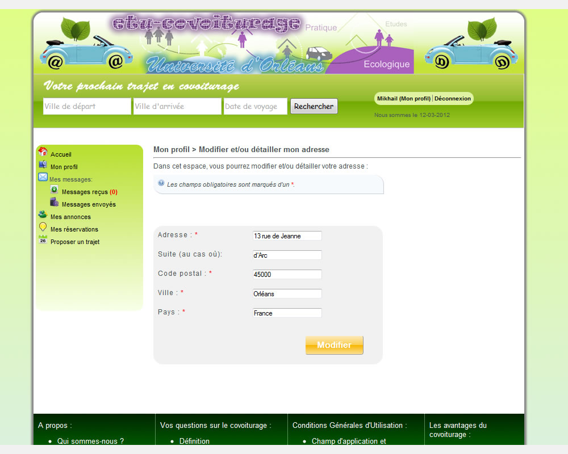Click the red house Accueil icon
Image resolution: width=568 pixels, height=454 pixels.
point(43,152)
